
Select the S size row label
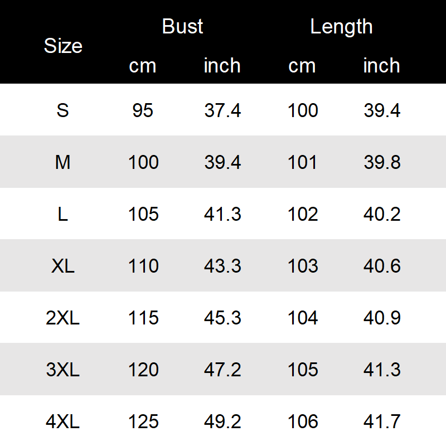click(x=63, y=110)
